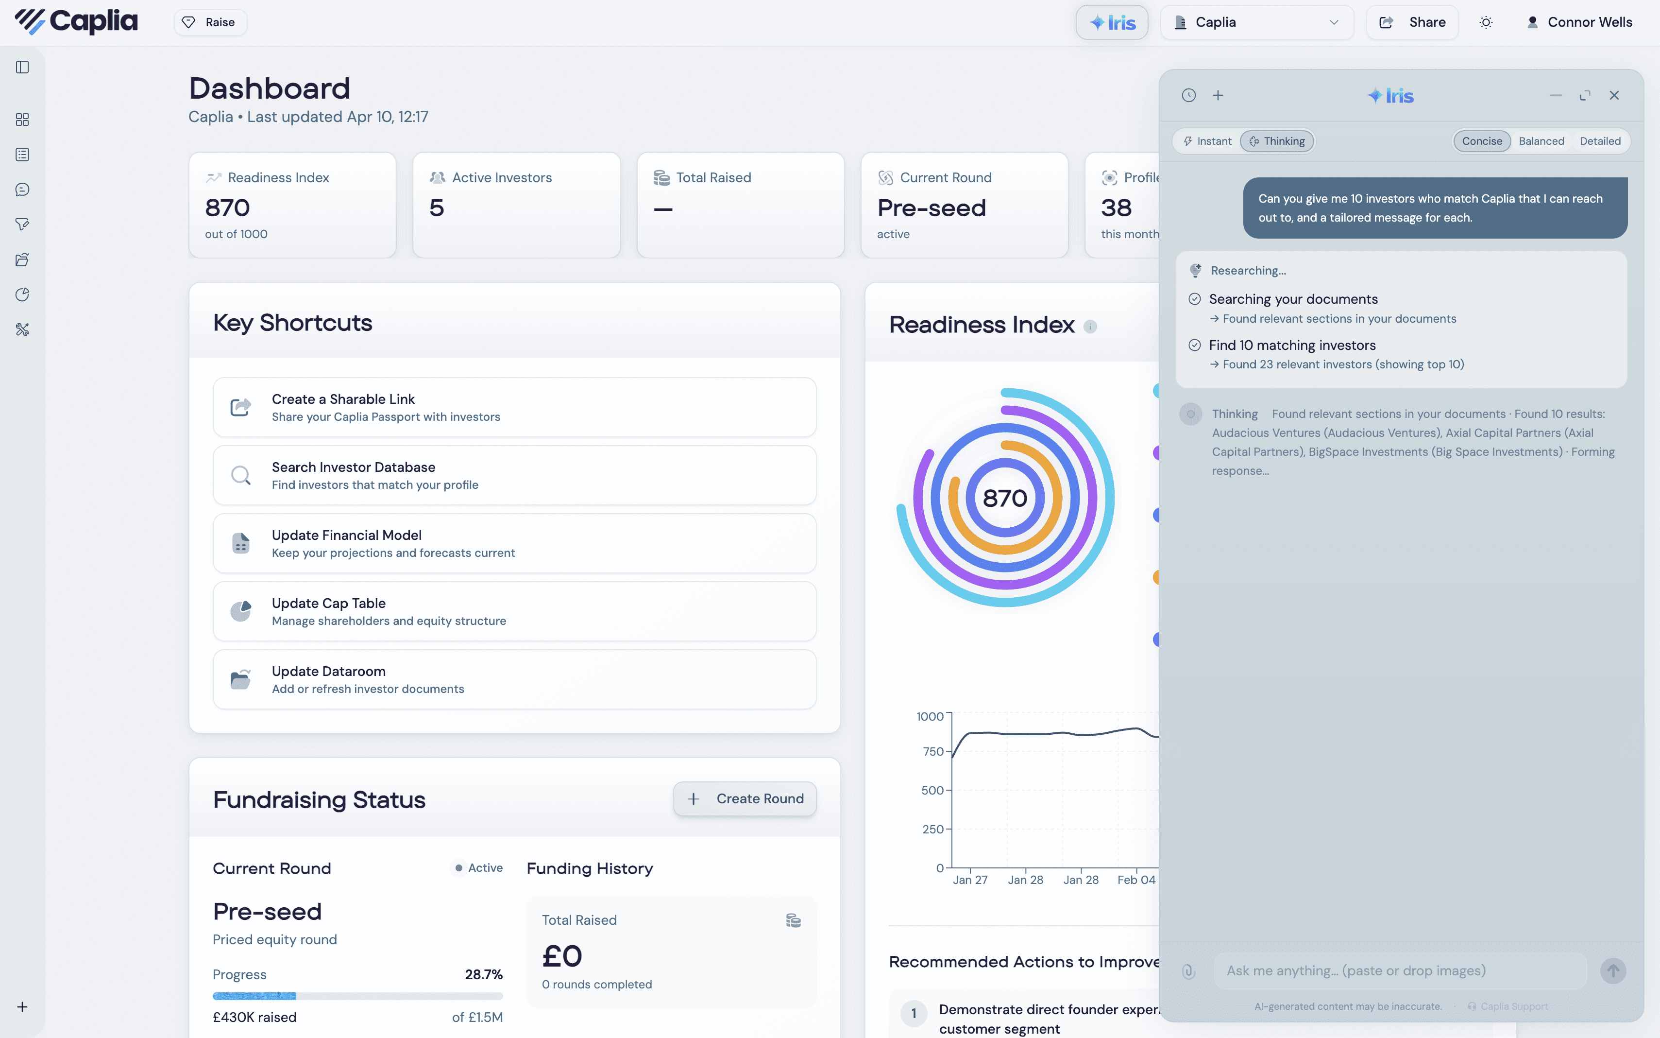
Task: Click the user message bubble in Iris
Action: coord(1435,208)
